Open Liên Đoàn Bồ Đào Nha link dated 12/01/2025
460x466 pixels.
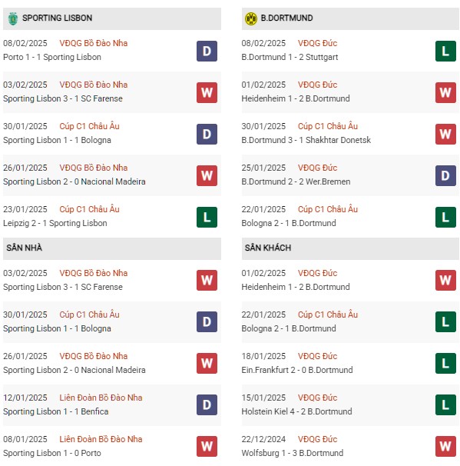(x=101, y=398)
